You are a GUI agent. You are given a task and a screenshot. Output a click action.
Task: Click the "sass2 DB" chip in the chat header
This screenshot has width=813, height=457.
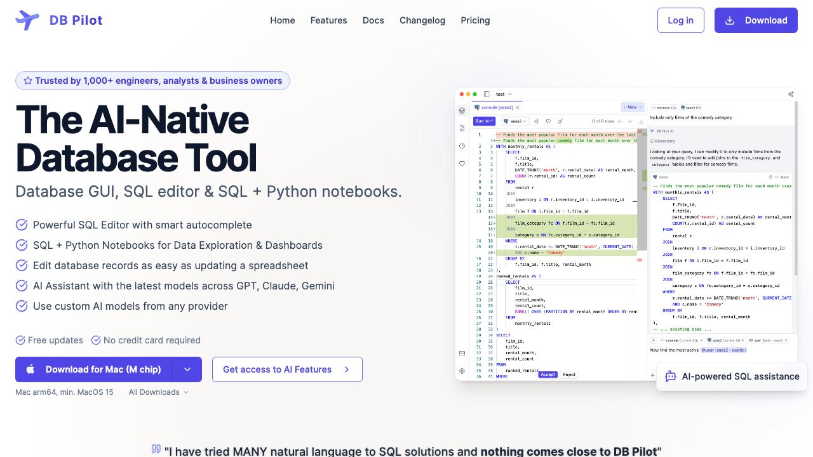coord(692,108)
